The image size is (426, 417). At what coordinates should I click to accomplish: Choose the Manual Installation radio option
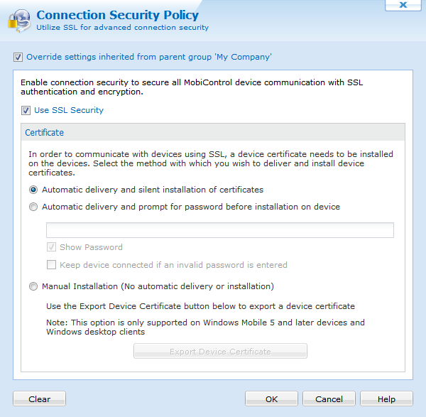point(33,286)
